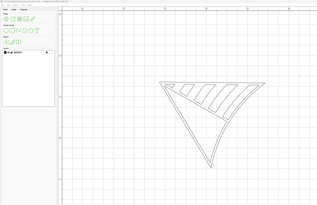This screenshot has height=205, width=317.
Task: Select the Circle vector tool
Action: click(6, 30)
